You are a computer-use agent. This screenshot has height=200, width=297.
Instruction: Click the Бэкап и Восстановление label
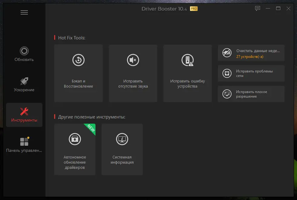(78, 84)
